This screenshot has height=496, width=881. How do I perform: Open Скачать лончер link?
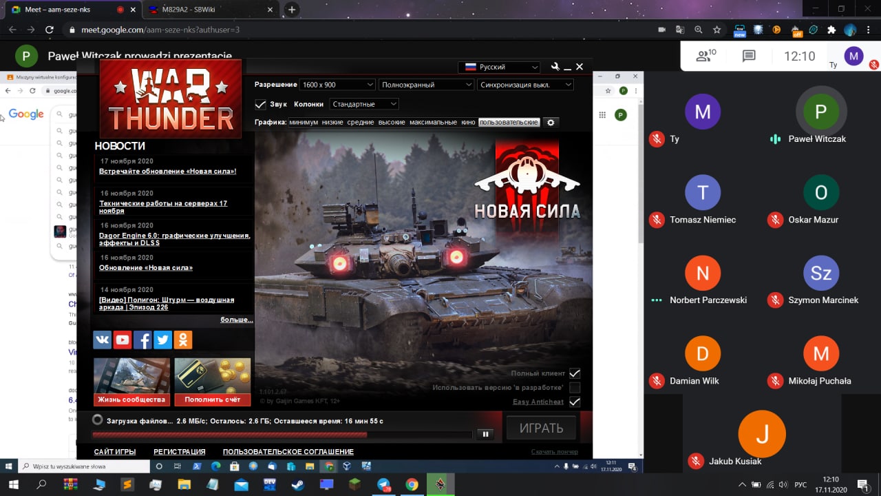click(x=555, y=452)
